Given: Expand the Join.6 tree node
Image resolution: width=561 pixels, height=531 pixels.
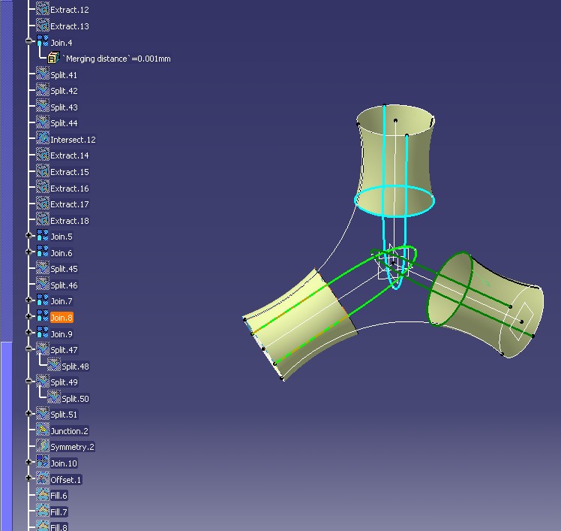Looking at the screenshot, I should click(x=28, y=252).
